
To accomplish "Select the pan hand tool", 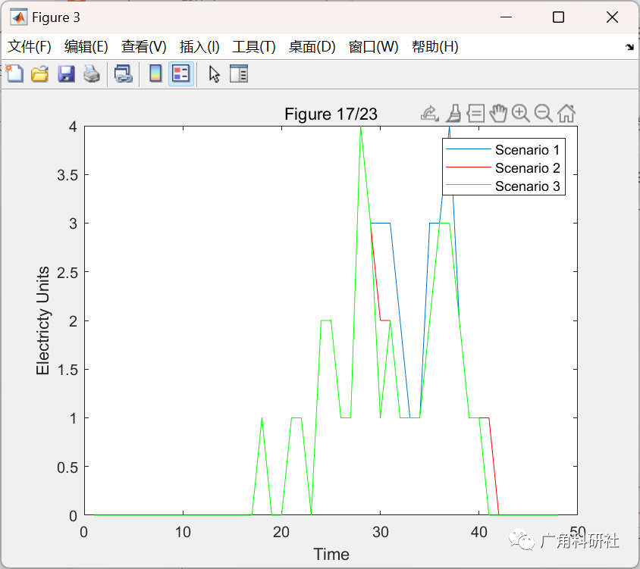I will (498, 114).
